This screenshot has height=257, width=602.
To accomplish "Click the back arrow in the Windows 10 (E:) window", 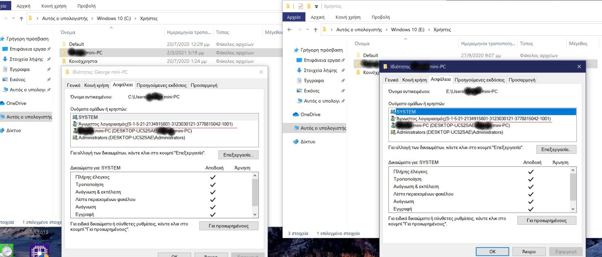I will (289, 30).
